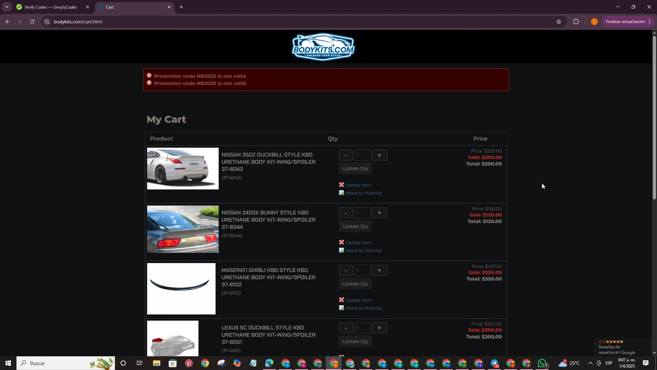Show hidden system tray icons
Image resolution: width=657 pixels, height=370 pixels.
click(590, 363)
